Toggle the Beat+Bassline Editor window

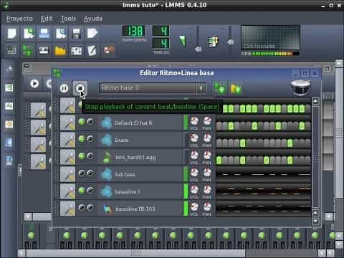point(28,50)
